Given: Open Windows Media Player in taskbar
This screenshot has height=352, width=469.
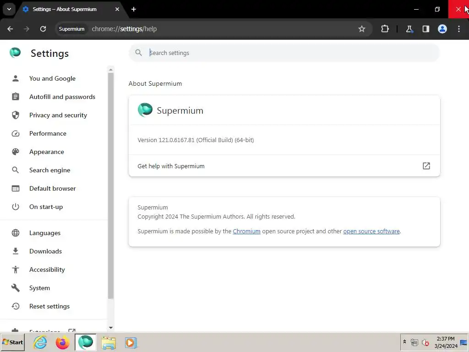Looking at the screenshot, I should [131, 342].
